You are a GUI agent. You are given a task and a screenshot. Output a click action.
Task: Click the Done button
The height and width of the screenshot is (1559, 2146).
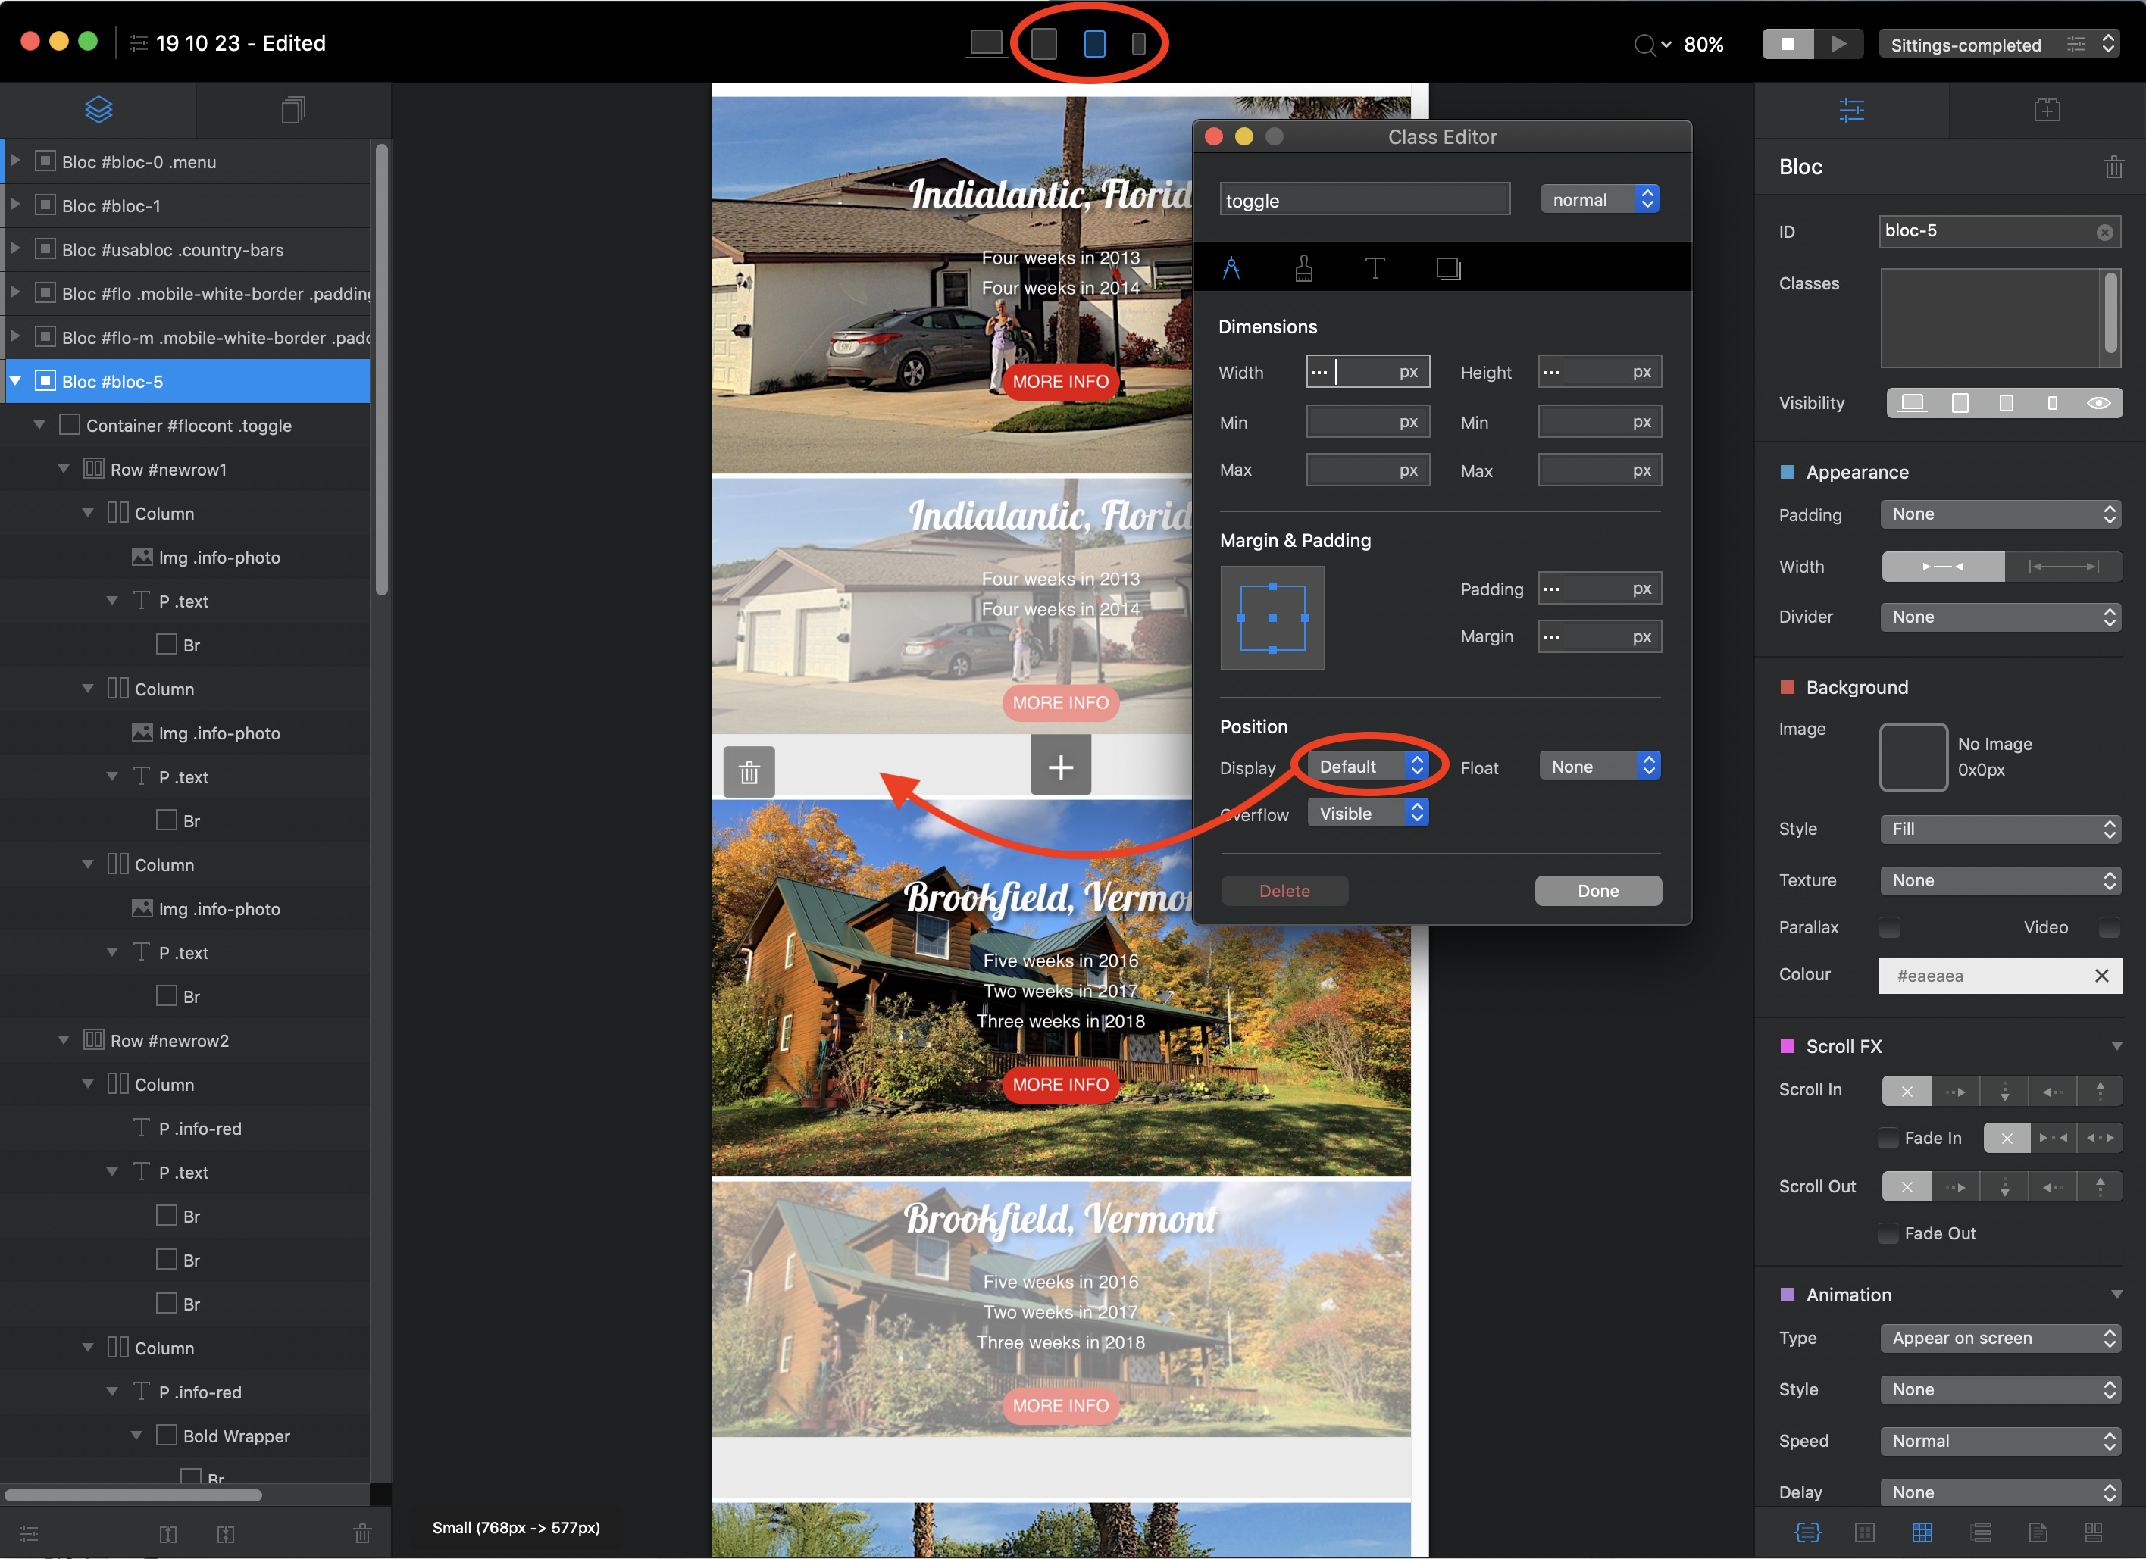click(1597, 890)
